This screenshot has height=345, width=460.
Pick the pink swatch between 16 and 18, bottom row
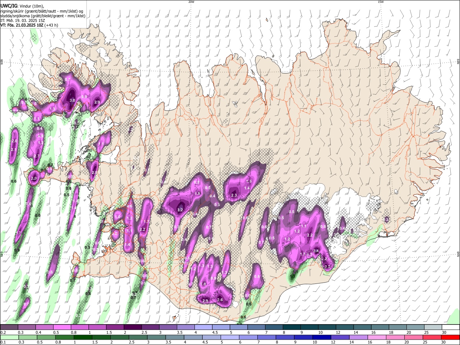[x=377, y=337]
